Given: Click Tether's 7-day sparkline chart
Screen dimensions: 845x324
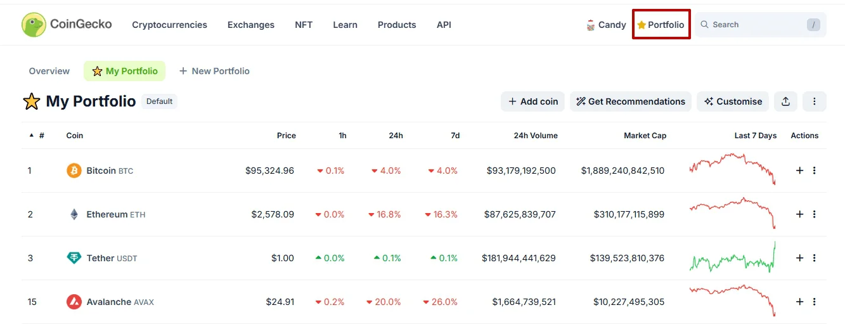Looking at the screenshot, I should pyautogui.click(x=732, y=258).
